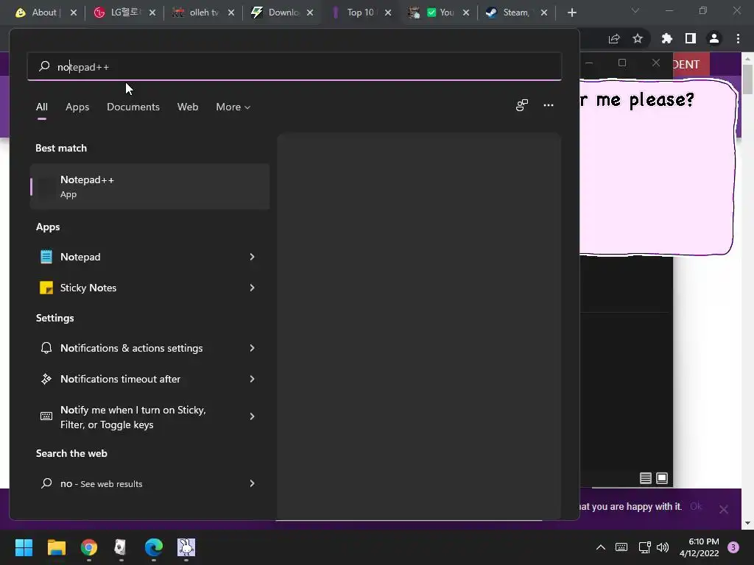The width and height of the screenshot is (754, 565).
Task: Expand the Notepad result chevron
Action: pyautogui.click(x=252, y=257)
